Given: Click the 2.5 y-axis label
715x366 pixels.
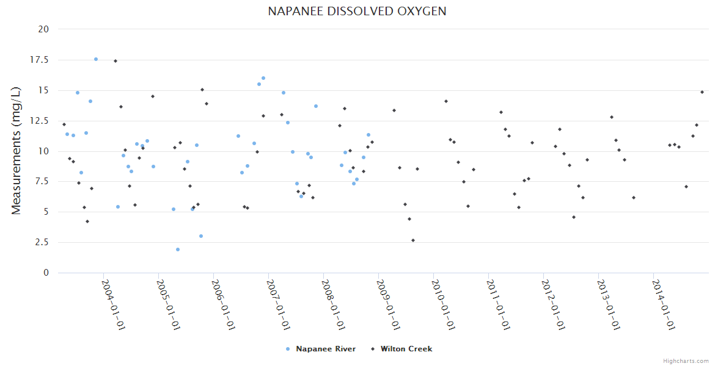Looking at the screenshot, I should 41,242.
